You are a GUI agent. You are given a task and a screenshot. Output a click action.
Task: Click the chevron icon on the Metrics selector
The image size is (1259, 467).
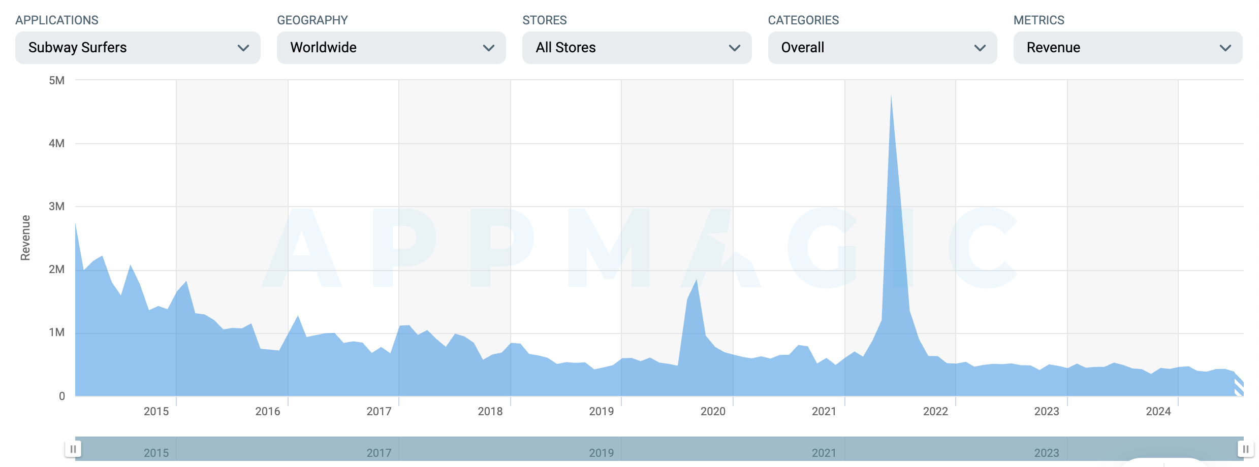pos(1225,47)
